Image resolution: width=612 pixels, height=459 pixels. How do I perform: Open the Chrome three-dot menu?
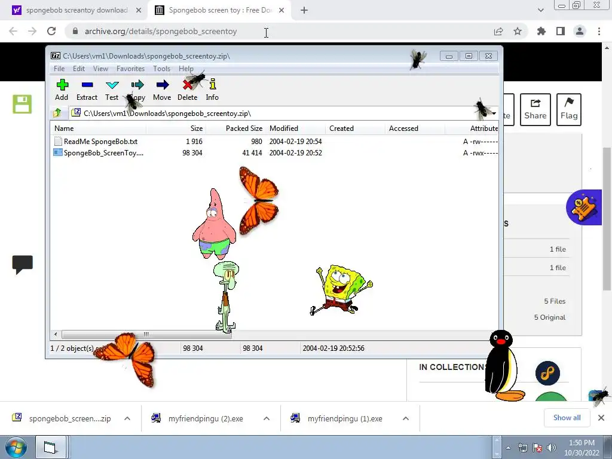tap(599, 31)
